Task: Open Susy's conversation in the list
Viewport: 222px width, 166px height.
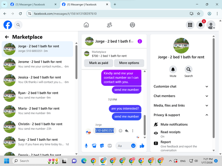Action: click(37, 143)
